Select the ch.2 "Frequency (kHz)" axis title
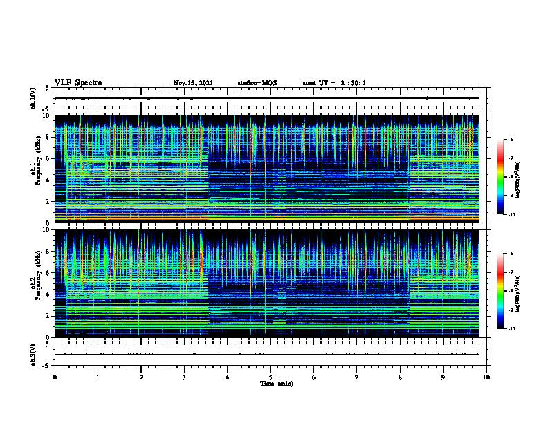This screenshot has width=548, height=423. (x=38, y=275)
